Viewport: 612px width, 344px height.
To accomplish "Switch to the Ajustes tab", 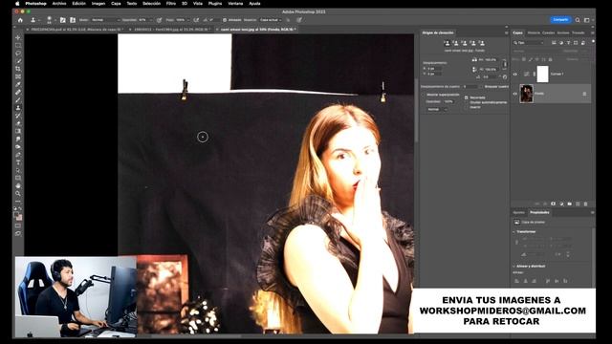I will 518,212.
